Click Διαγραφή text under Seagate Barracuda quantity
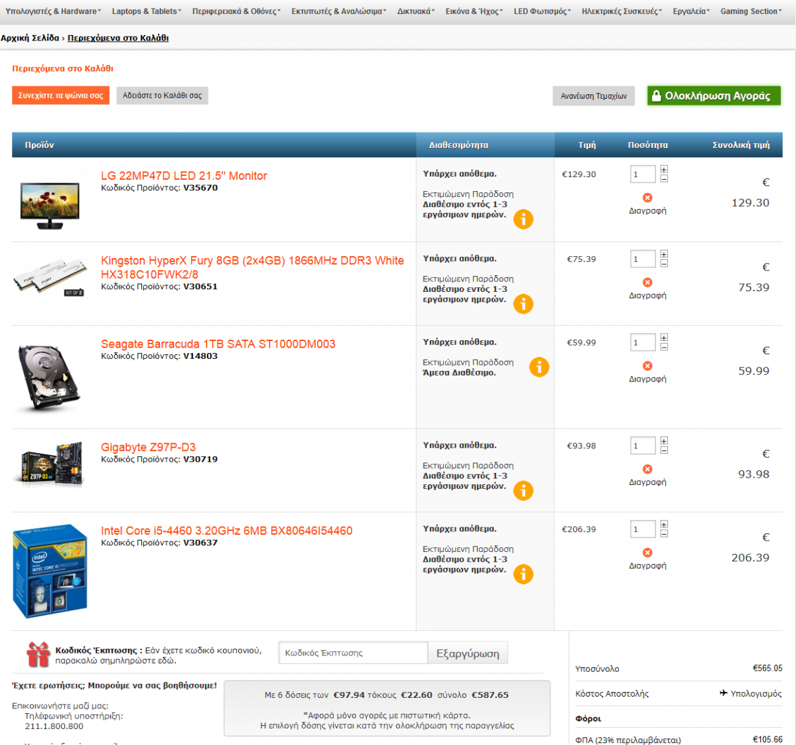The height and width of the screenshot is (745, 796). 647,379
